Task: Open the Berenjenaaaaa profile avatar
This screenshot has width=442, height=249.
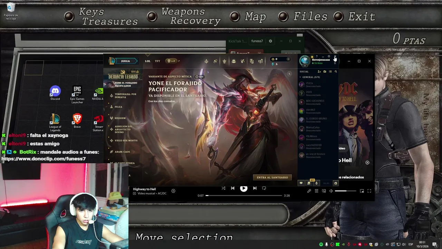Action: pyautogui.click(x=305, y=61)
